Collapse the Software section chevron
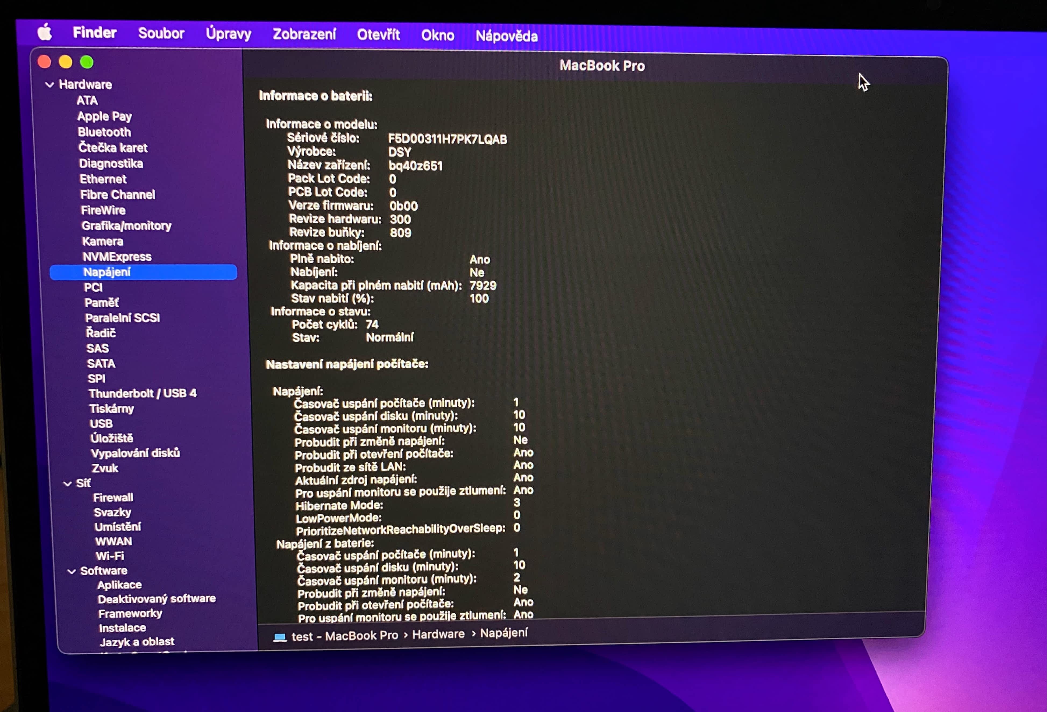This screenshot has width=1047, height=712. tap(71, 571)
